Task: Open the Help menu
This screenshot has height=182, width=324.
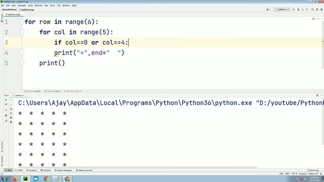Action: [x=74, y=6]
